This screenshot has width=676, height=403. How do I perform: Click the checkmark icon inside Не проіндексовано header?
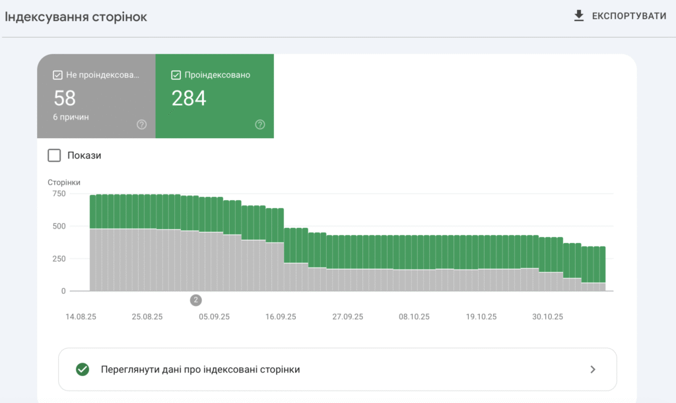57,75
